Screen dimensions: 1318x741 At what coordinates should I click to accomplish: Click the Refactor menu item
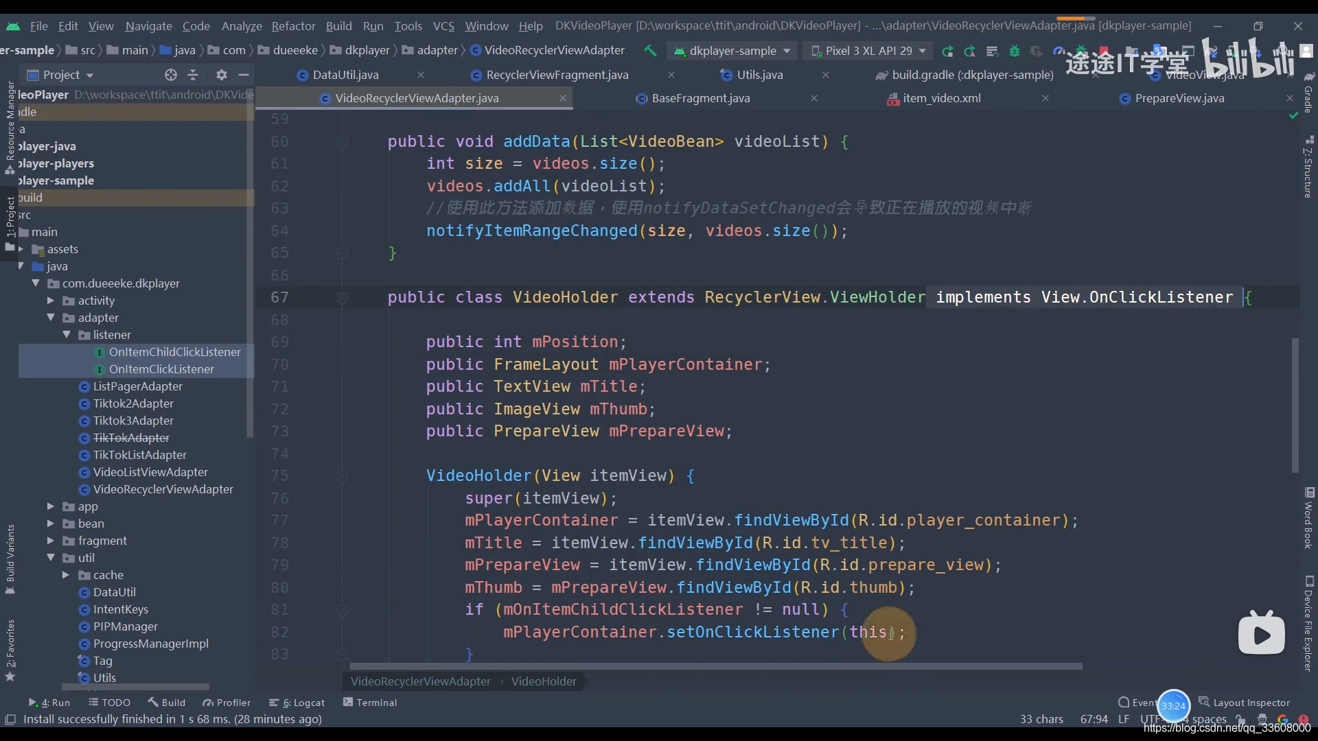[x=293, y=25]
